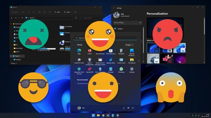Go up one level in This PC
Screen dimensions: 211x118
22,18
